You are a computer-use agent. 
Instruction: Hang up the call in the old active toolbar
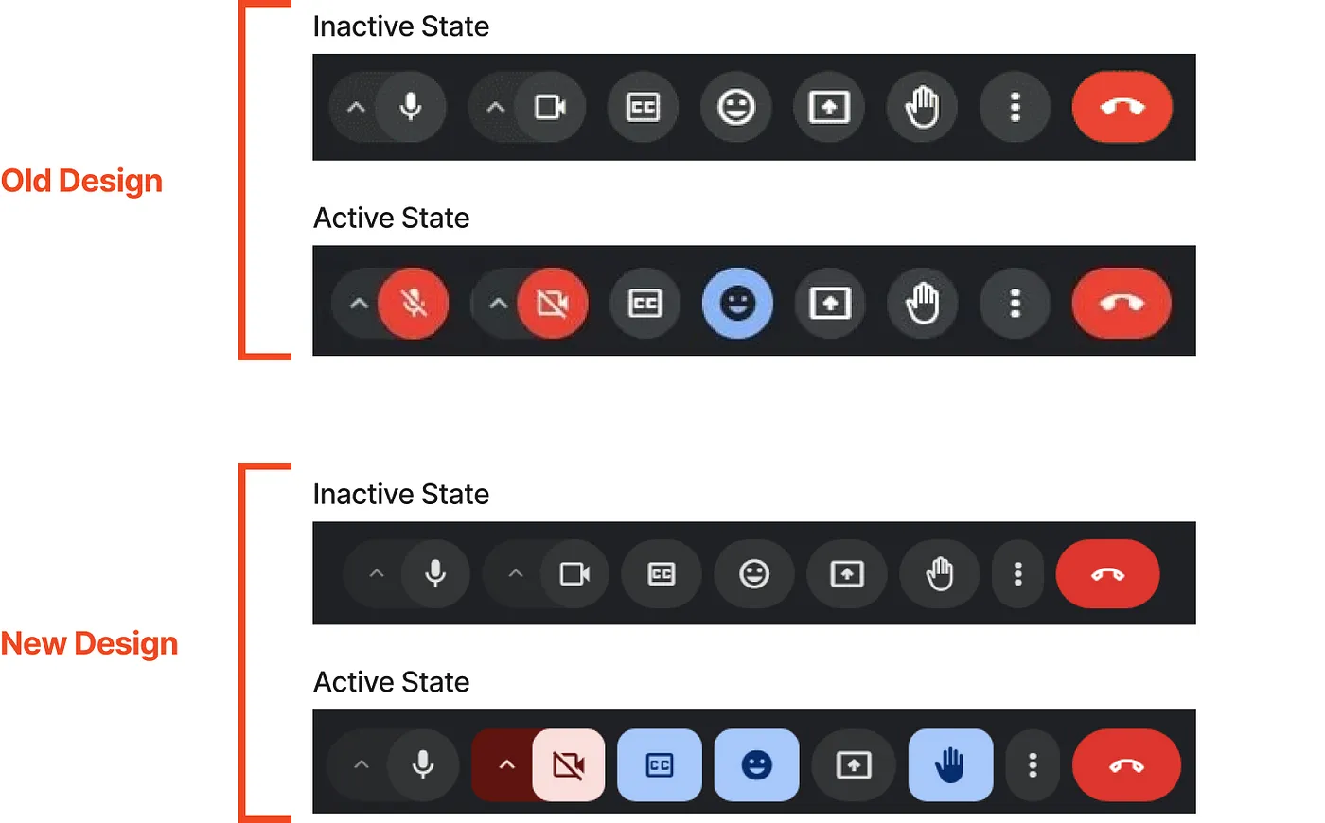pos(1122,303)
